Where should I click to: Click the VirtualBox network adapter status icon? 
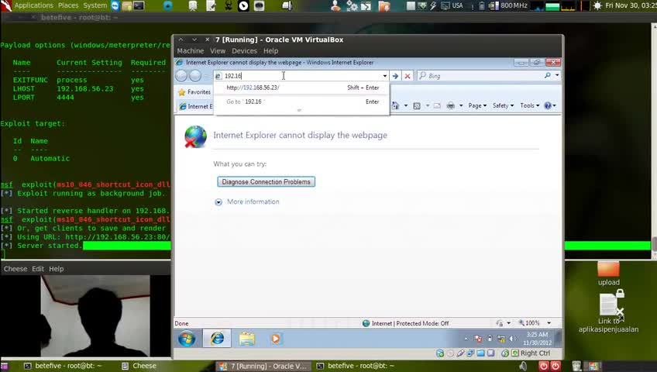[470, 353]
